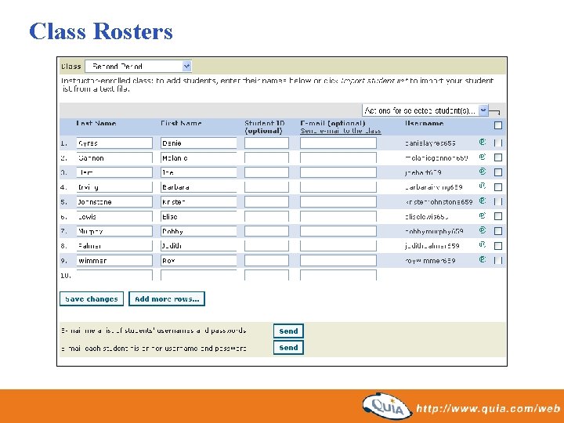Toggle the select-all checkbox in header row
Viewport: 564px width, 423px height.
[498, 125]
